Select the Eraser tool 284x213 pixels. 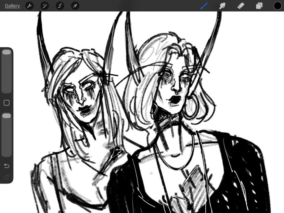(x=241, y=6)
